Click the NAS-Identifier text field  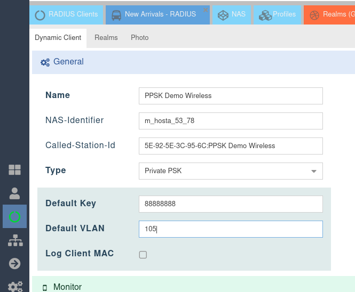click(x=231, y=121)
